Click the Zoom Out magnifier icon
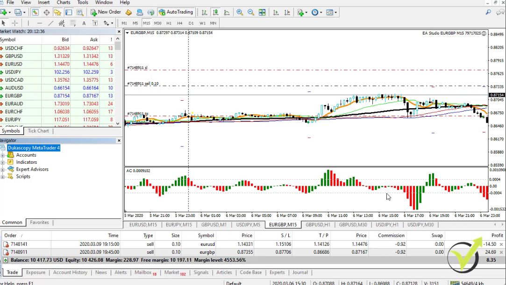 pos(251,12)
